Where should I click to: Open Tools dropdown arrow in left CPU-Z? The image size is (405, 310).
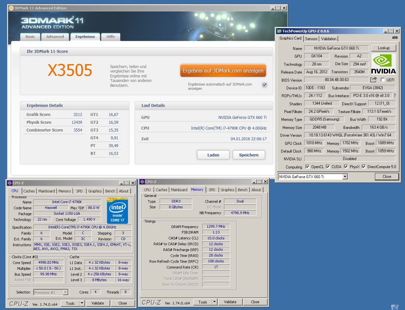pyautogui.click(x=82, y=303)
